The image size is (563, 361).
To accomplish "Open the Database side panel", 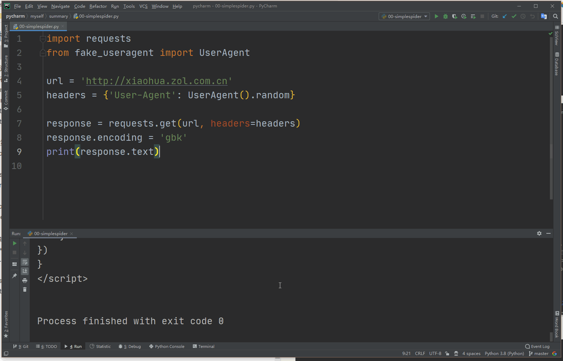I will pyautogui.click(x=557, y=64).
